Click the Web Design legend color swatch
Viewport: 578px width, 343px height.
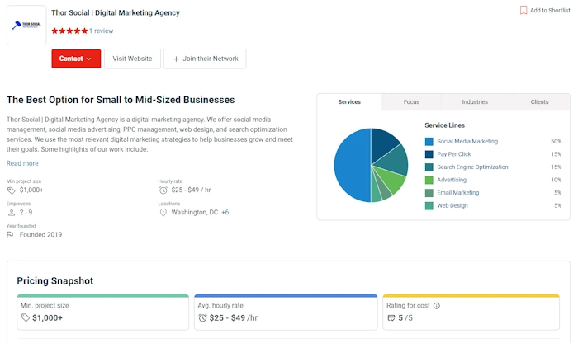[429, 206]
